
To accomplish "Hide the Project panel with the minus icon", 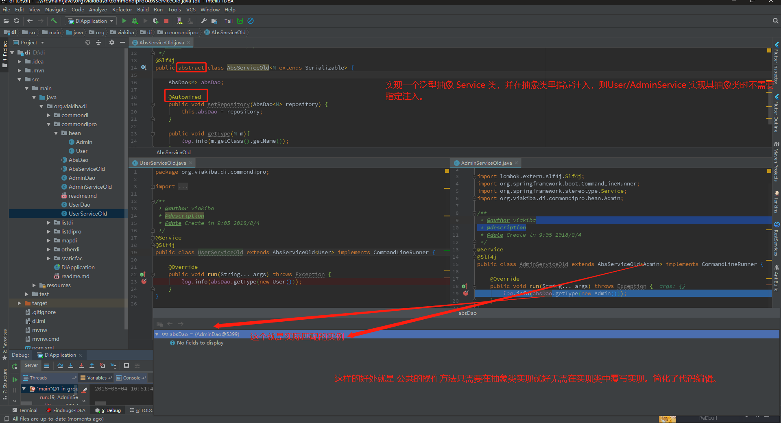I will coord(122,42).
